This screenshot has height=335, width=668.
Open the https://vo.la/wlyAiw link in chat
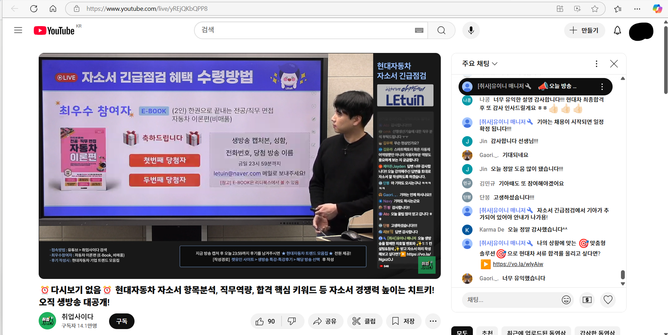pyautogui.click(x=518, y=264)
